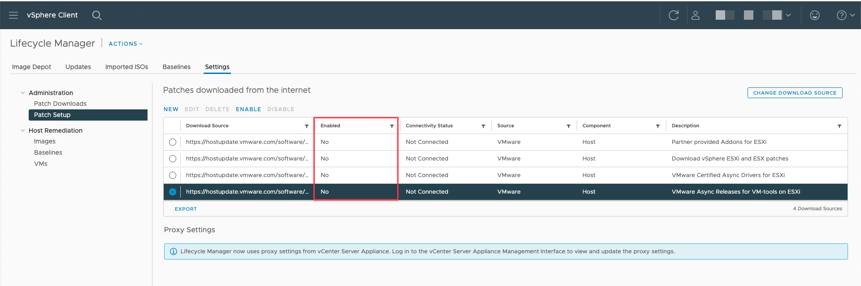Viewport: 861px width, 286px height.
Task: Click 'VMware Async Releases for VM-tools on ESXi'
Action: 735,192
